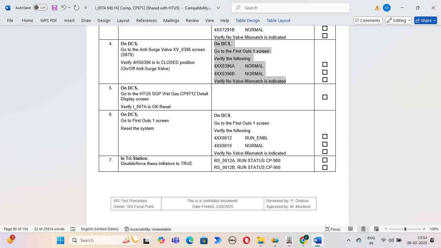441x248 pixels.
Task: Click the zoom slider handle
Action: pyautogui.click(x=405, y=229)
